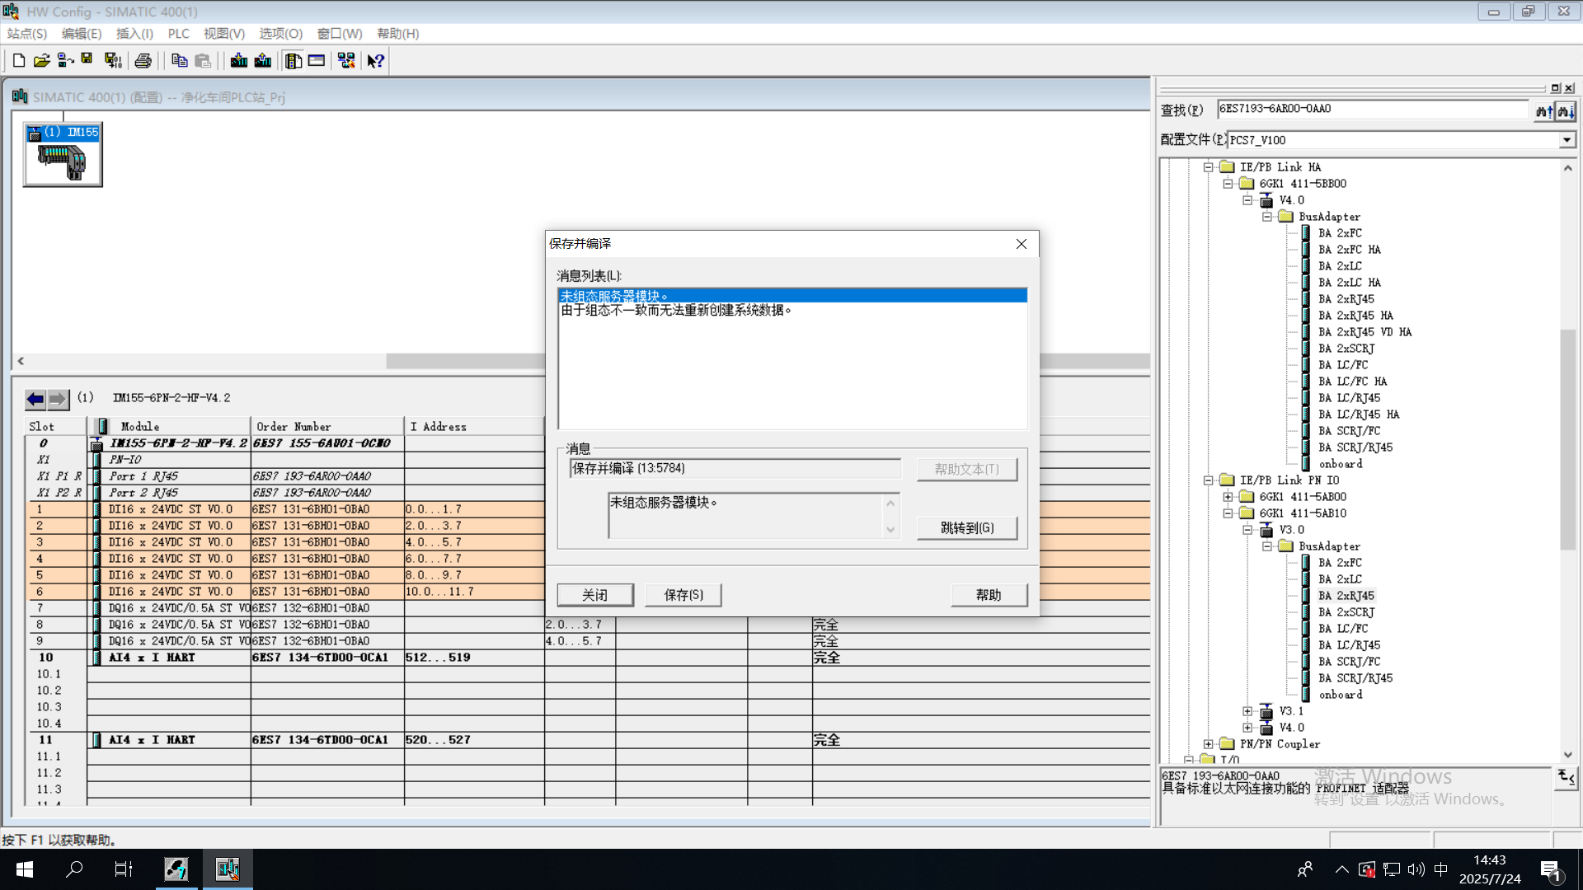Expand the V3.1 node
This screenshot has width=1583, height=890.
coord(1247,711)
